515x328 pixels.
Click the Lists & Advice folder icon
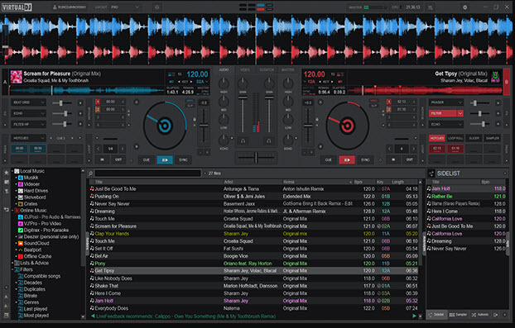(x=17, y=263)
